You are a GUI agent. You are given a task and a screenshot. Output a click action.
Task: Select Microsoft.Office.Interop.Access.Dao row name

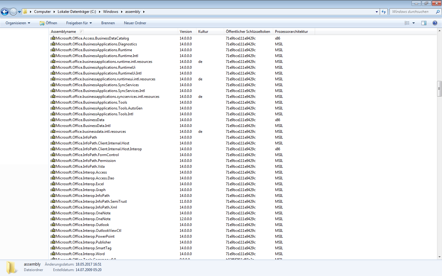[x=85, y=178]
